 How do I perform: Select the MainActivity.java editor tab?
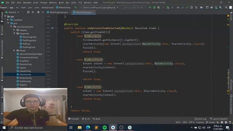point(84,12)
